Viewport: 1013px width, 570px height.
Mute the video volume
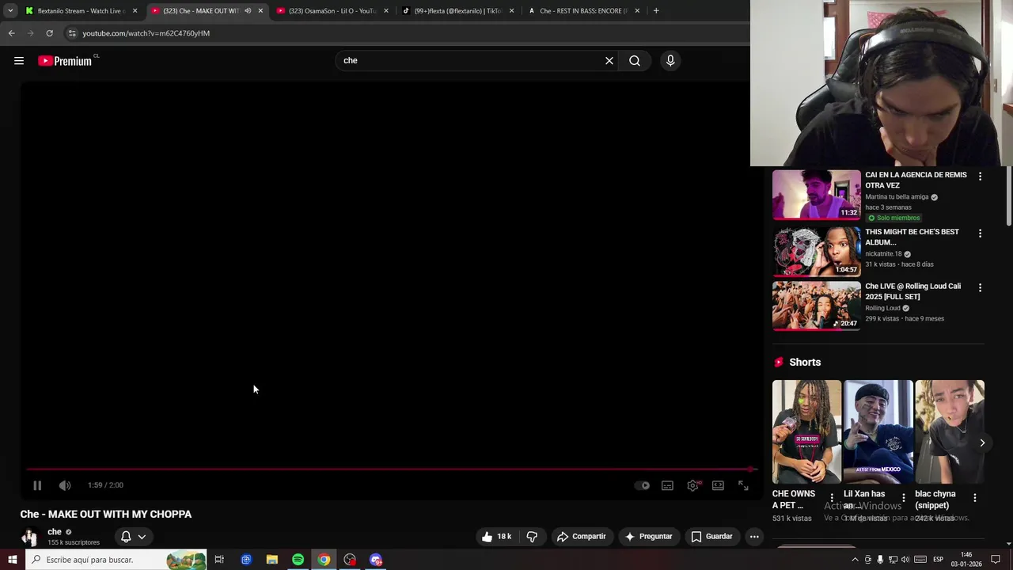pyautogui.click(x=65, y=485)
